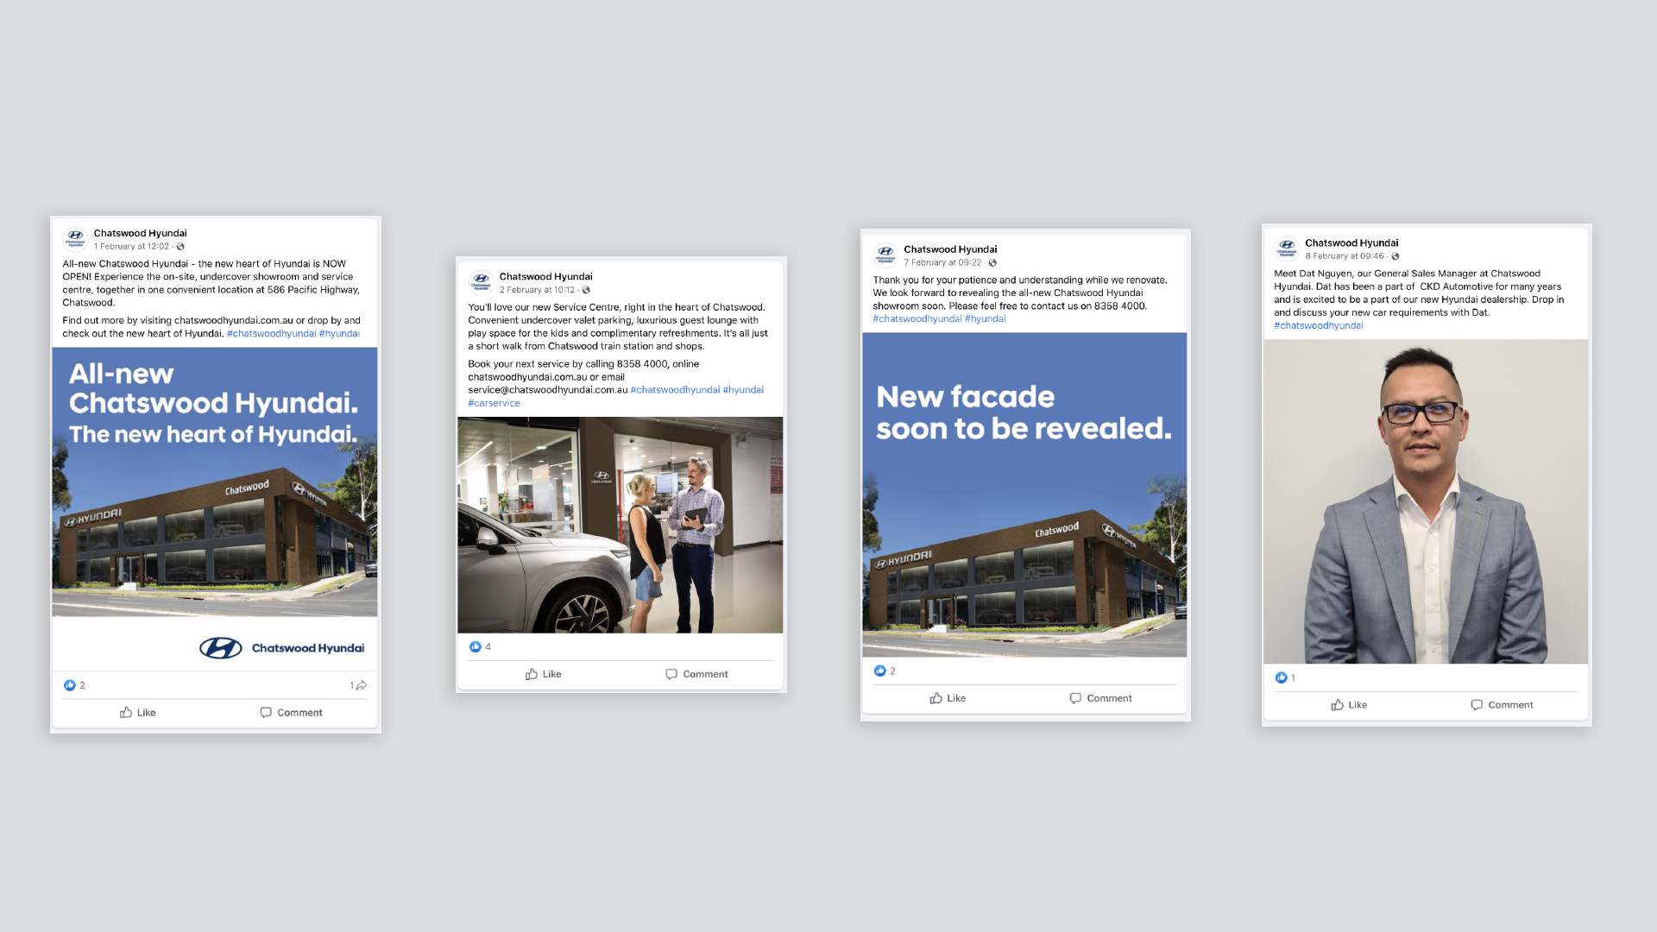The image size is (1657, 932).
Task: Click timestamp 8 February at 09:46
Action: click(x=1345, y=256)
